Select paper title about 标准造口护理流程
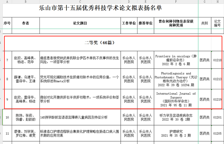 [80, 133]
